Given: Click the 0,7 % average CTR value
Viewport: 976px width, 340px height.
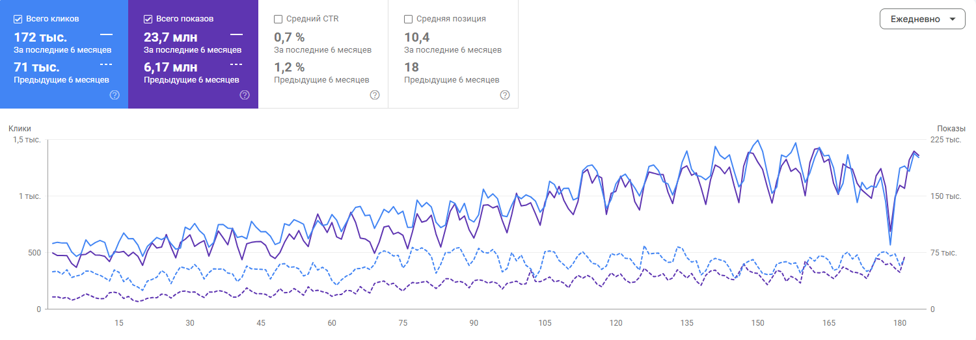Looking at the screenshot, I should [x=289, y=37].
